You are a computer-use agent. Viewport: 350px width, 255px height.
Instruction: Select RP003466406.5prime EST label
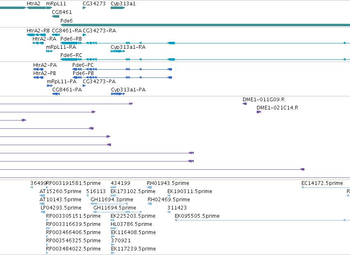pos(73,232)
